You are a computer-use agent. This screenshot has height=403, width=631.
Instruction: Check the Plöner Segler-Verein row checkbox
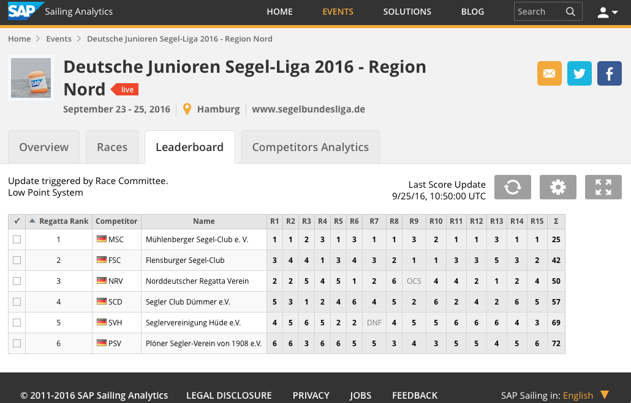click(17, 344)
